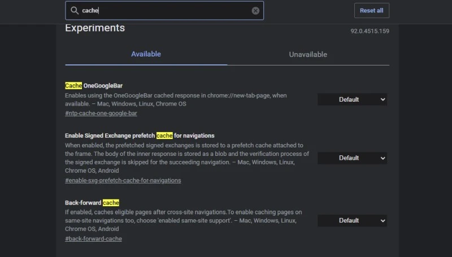Click the #back-forward-cache anchor link

[93, 239]
